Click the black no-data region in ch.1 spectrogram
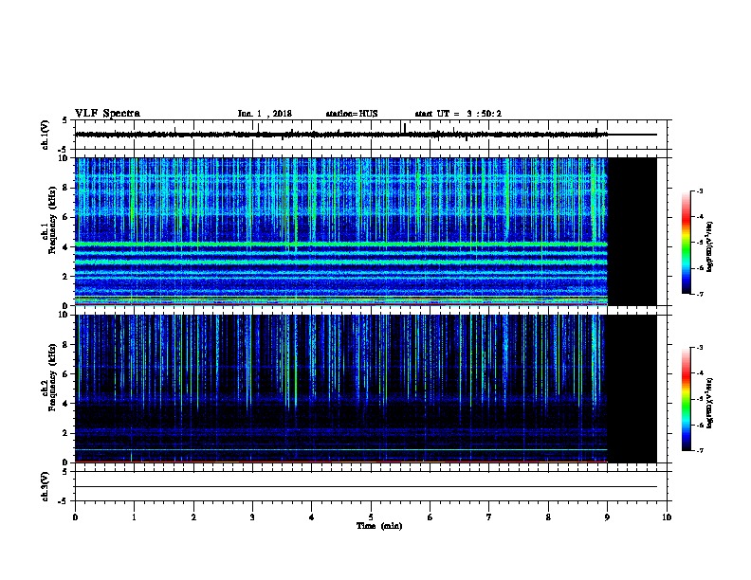Viewport: 751px width, 580px height. click(632, 231)
